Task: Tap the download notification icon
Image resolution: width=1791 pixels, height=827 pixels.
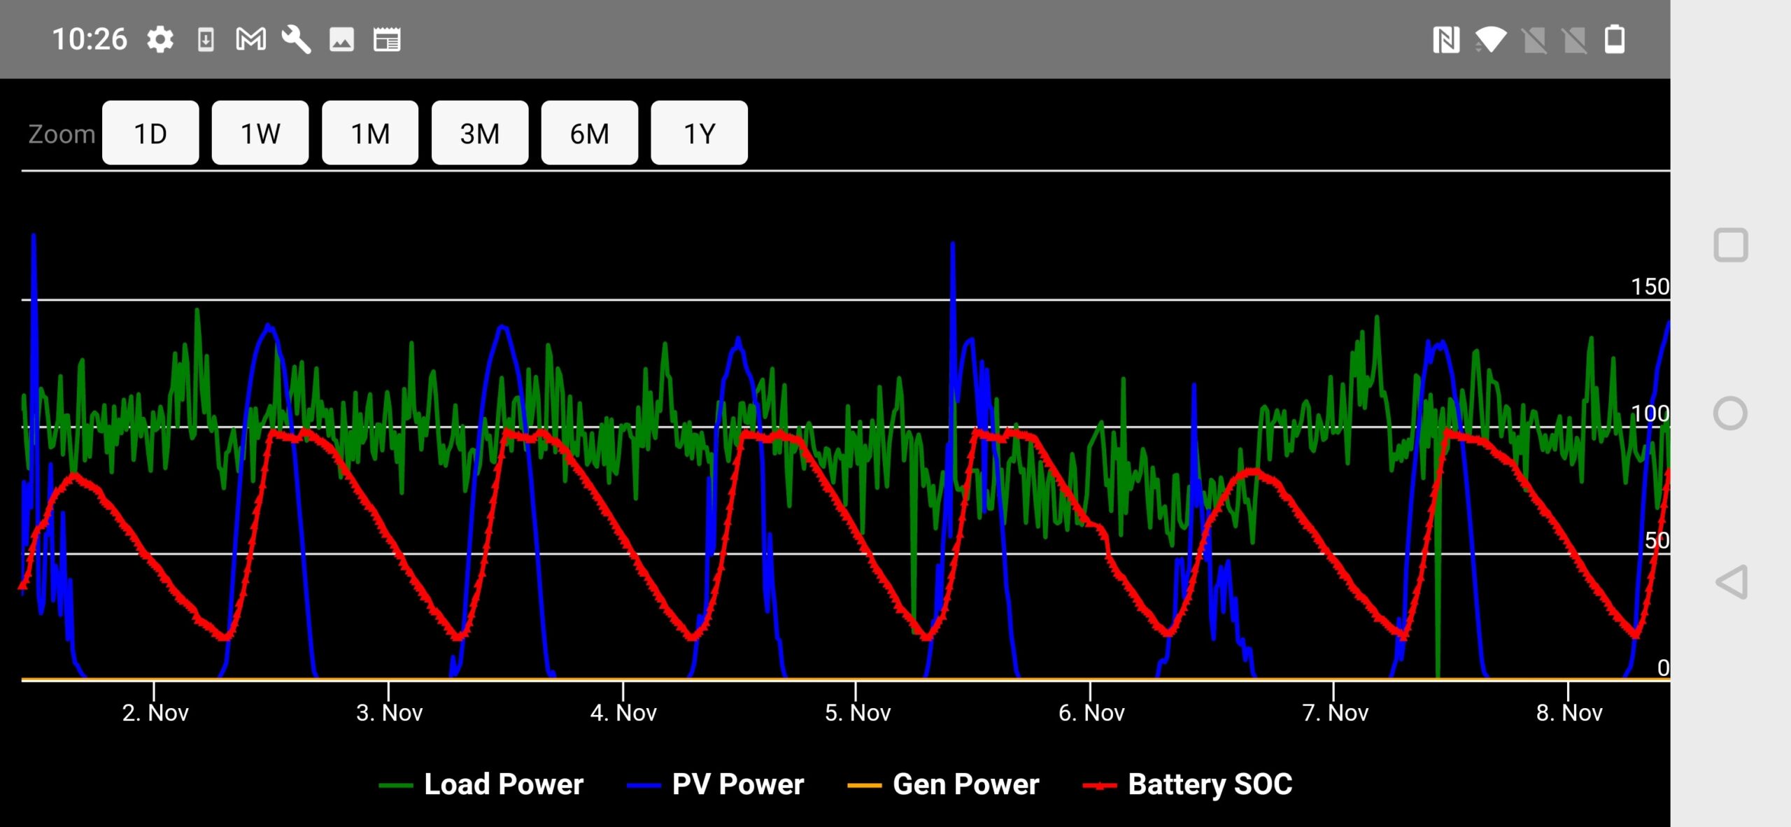Action: point(206,40)
